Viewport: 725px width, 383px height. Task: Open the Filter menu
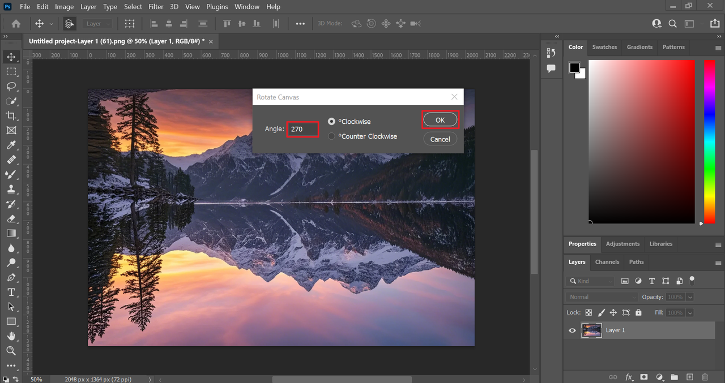click(156, 7)
